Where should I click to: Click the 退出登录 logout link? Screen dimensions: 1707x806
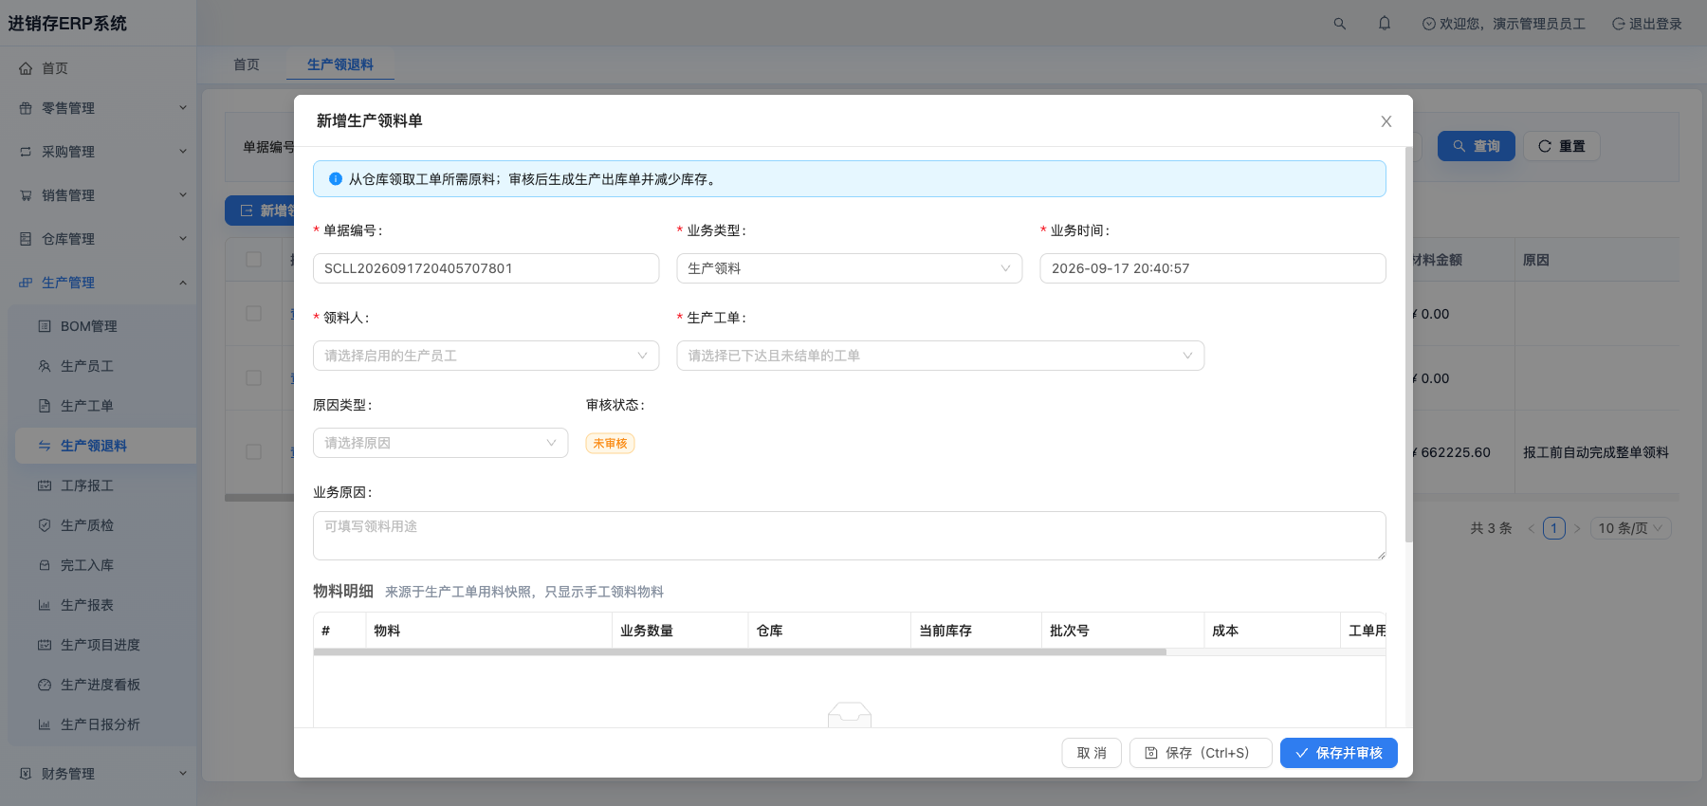tap(1647, 24)
